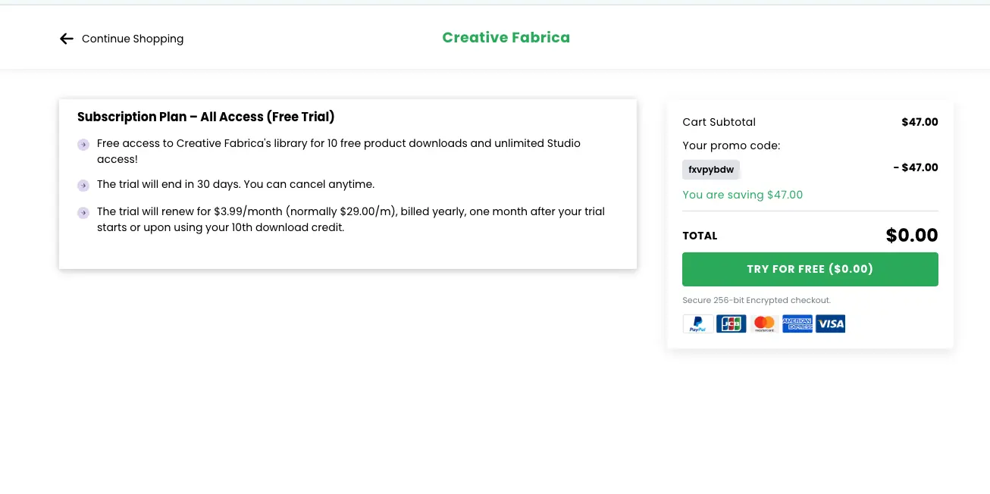Click the Secure 256-bit Encrypted checkout text
This screenshot has width=990, height=494.
pos(756,301)
